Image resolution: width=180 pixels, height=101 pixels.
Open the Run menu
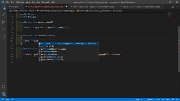tap(38, 2)
